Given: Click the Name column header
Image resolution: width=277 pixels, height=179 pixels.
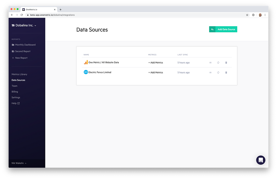Looking at the screenshot, I should 86,55.
